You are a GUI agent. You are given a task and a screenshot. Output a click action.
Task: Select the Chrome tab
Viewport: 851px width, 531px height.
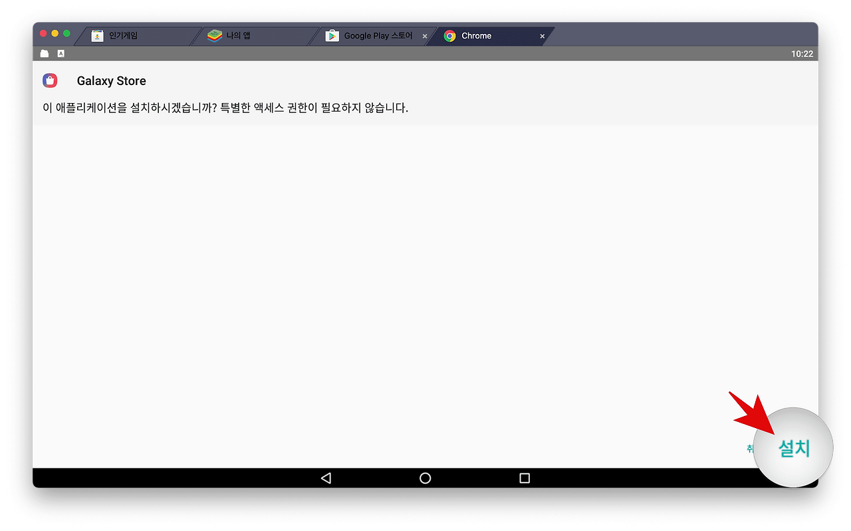coord(490,36)
